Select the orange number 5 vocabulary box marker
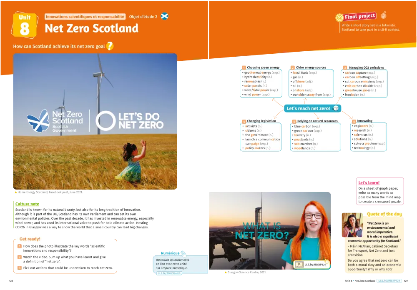The image size is (417, 290). click(294, 122)
